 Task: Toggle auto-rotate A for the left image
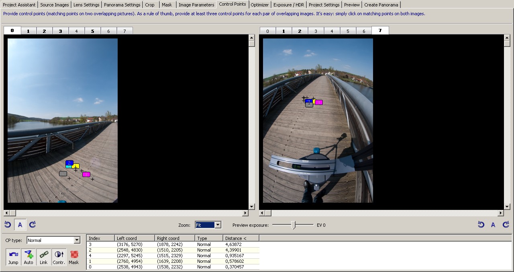click(x=20, y=225)
